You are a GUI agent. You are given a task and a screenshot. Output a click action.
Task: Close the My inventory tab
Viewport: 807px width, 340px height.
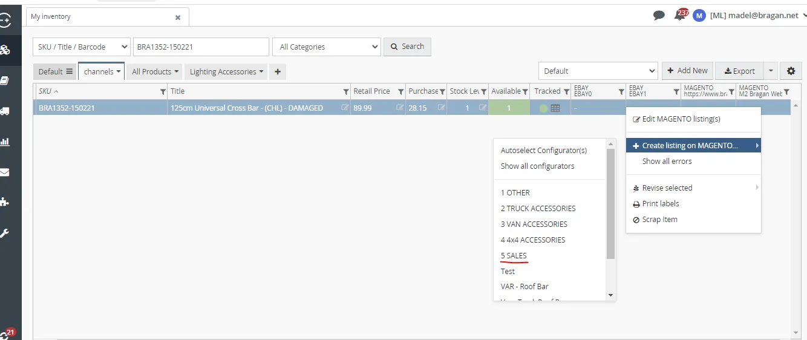(x=178, y=18)
